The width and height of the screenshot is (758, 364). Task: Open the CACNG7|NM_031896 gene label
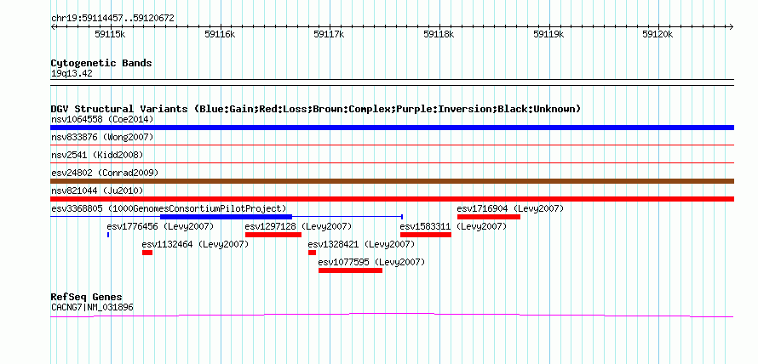[x=92, y=307]
